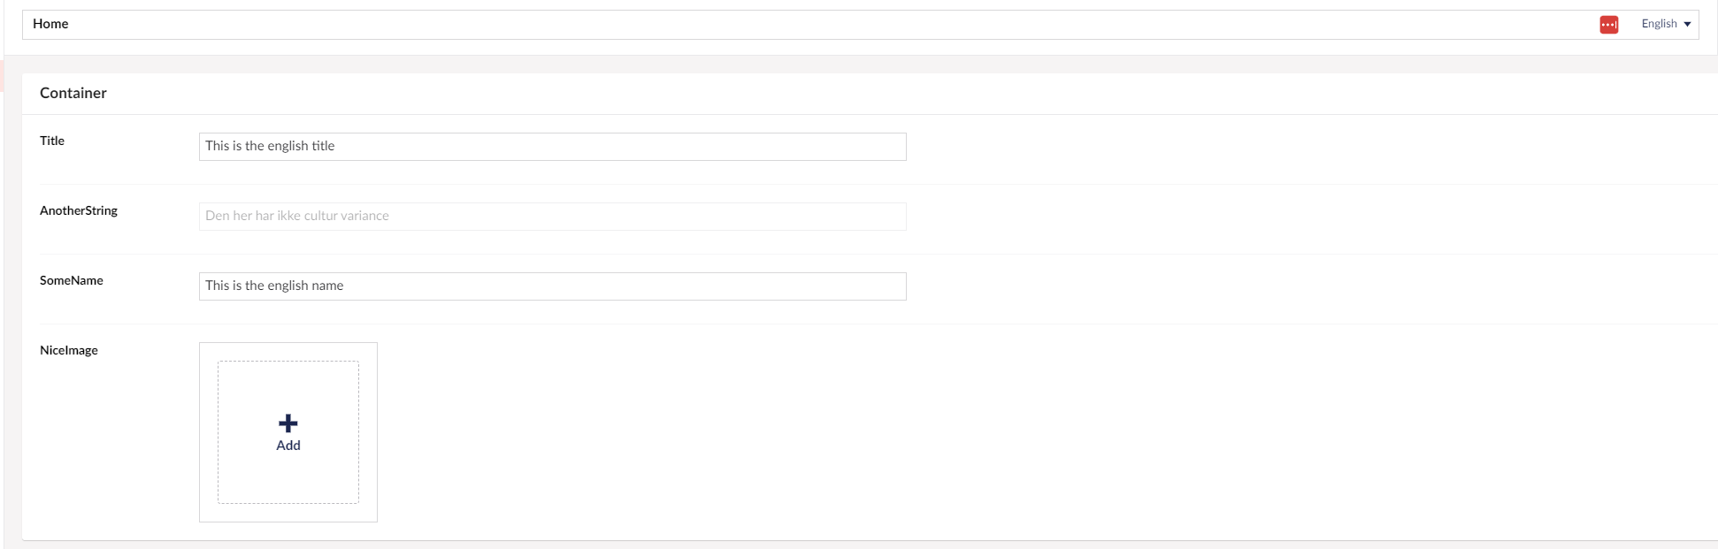1718x549 pixels.
Task: Click the Home breadcrumb label
Action: 50,24
